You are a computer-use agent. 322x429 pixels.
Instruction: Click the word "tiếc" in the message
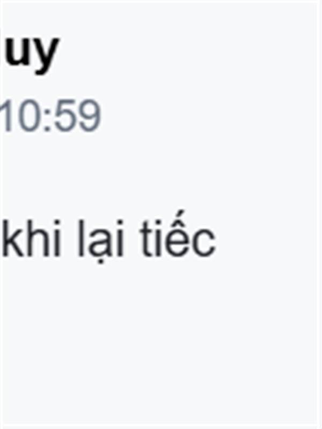(x=178, y=235)
